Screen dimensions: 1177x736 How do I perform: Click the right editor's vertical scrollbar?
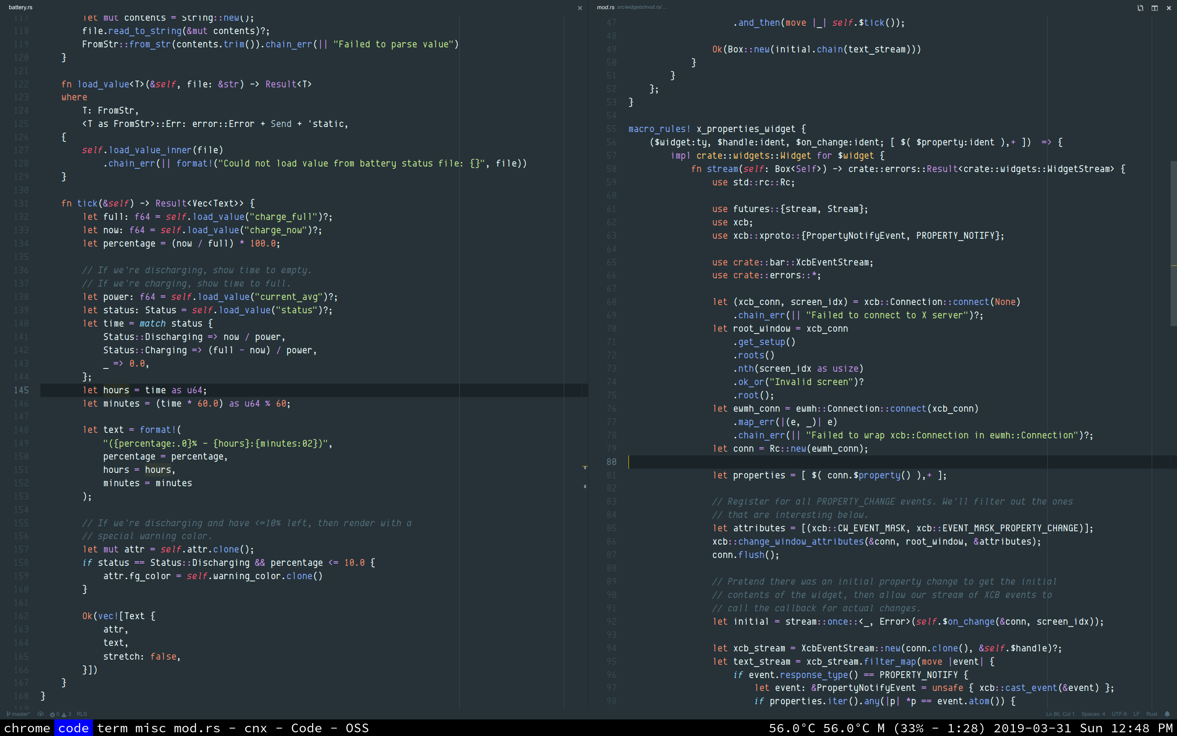click(1173, 243)
